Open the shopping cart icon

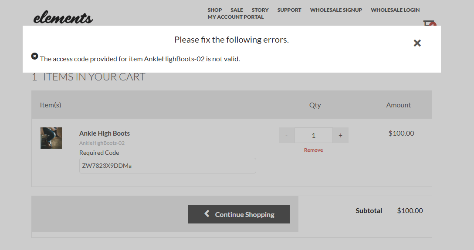(430, 23)
